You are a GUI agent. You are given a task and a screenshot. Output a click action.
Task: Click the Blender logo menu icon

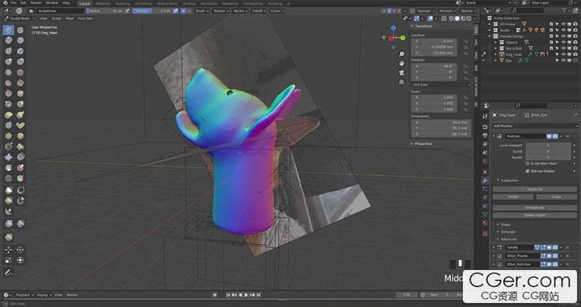tap(5, 3)
